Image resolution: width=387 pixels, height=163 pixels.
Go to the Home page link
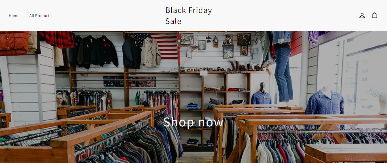pos(14,16)
